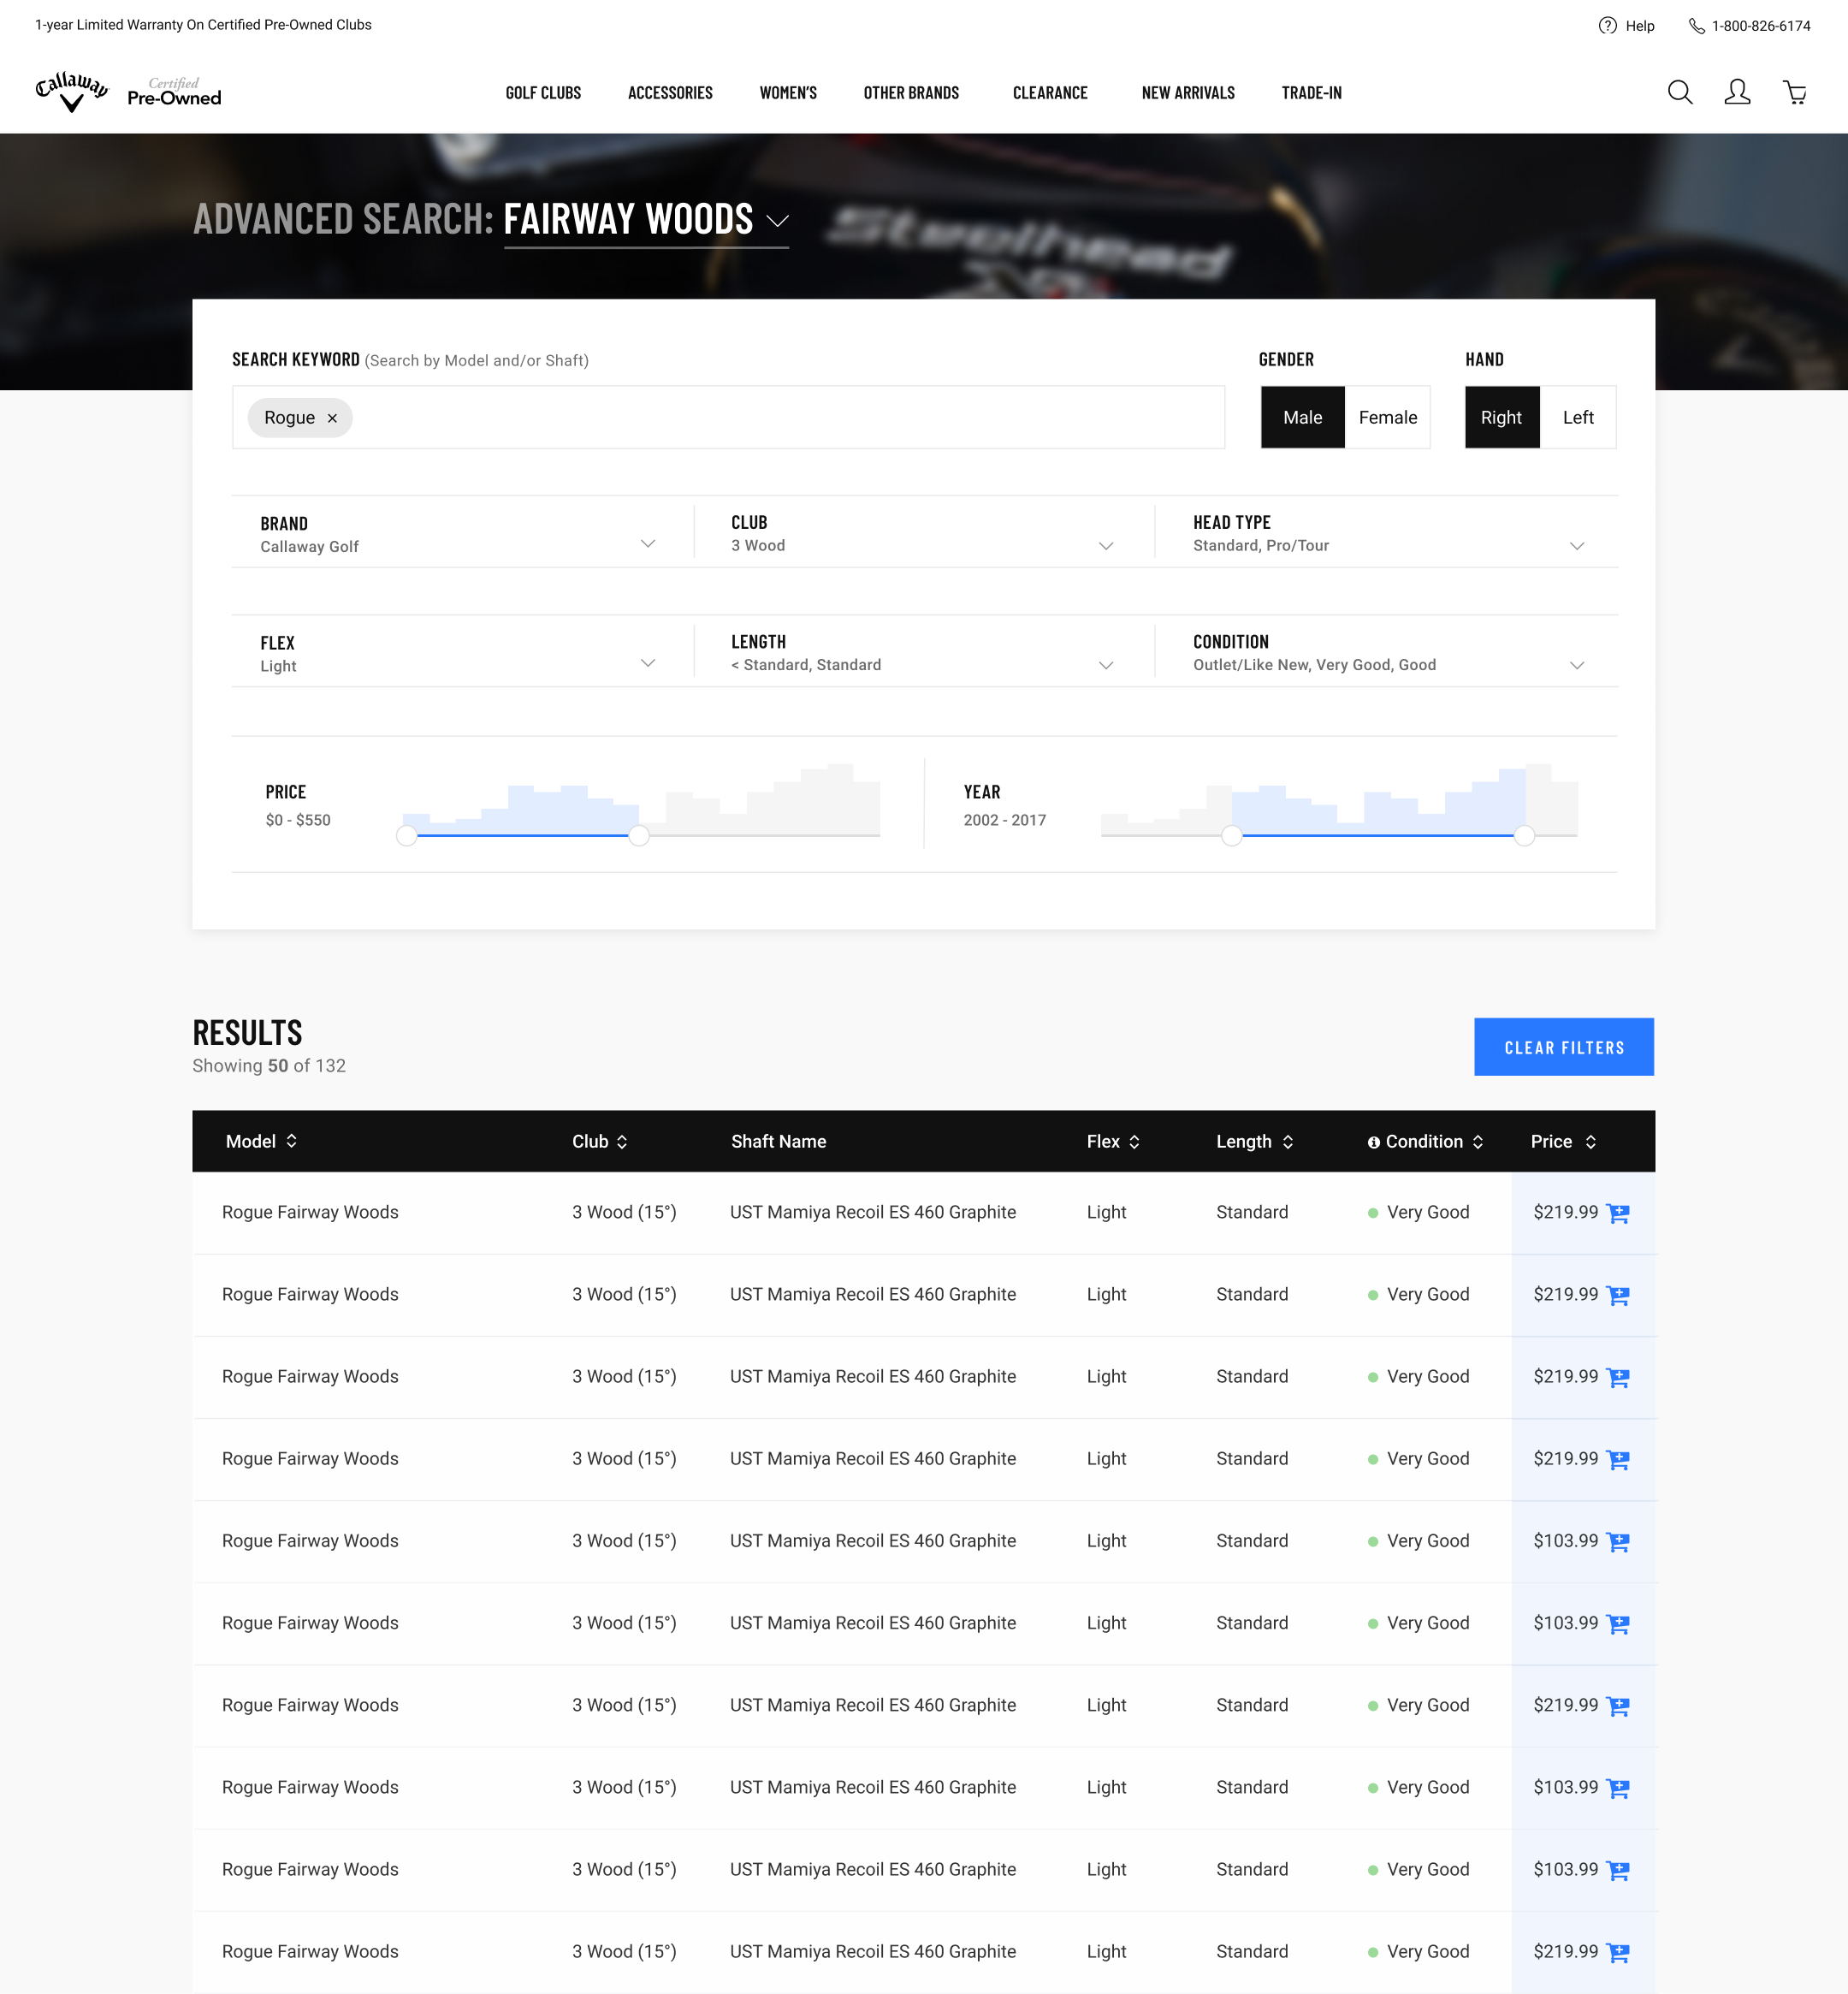Screen dimensions: 1848x1994
Task: Add first $103.99 Rogue wood to cart
Action: tap(1617, 1542)
